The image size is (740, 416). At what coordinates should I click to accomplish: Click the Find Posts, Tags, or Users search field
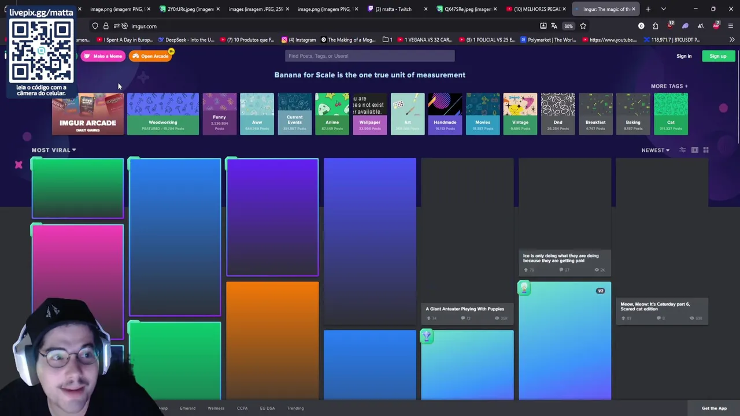click(370, 56)
